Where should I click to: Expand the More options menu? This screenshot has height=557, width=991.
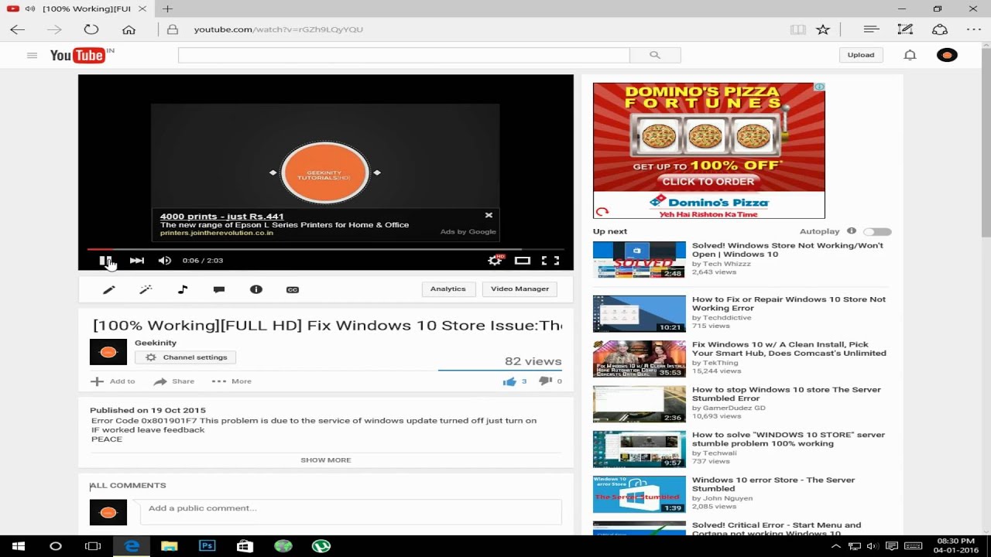point(231,381)
